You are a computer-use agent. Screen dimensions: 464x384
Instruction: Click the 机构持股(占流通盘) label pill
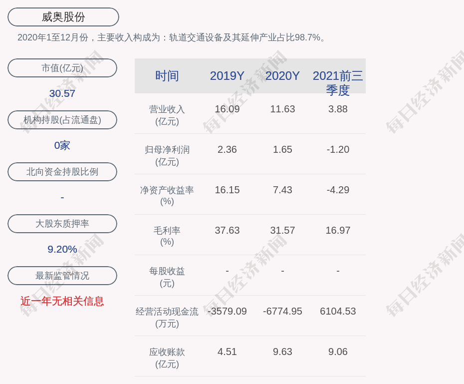pyautogui.click(x=62, y=120)
